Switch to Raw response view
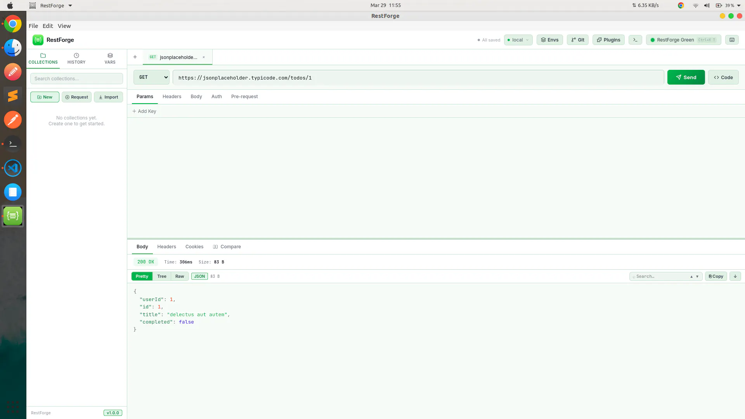The width and height of the screenshot is (745, 419). pos(180,276)
